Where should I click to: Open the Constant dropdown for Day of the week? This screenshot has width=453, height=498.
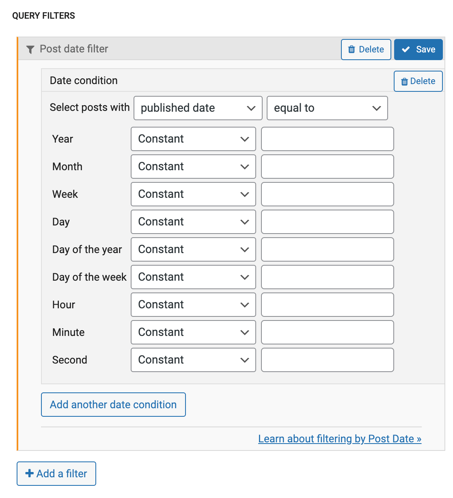point(193,277)
